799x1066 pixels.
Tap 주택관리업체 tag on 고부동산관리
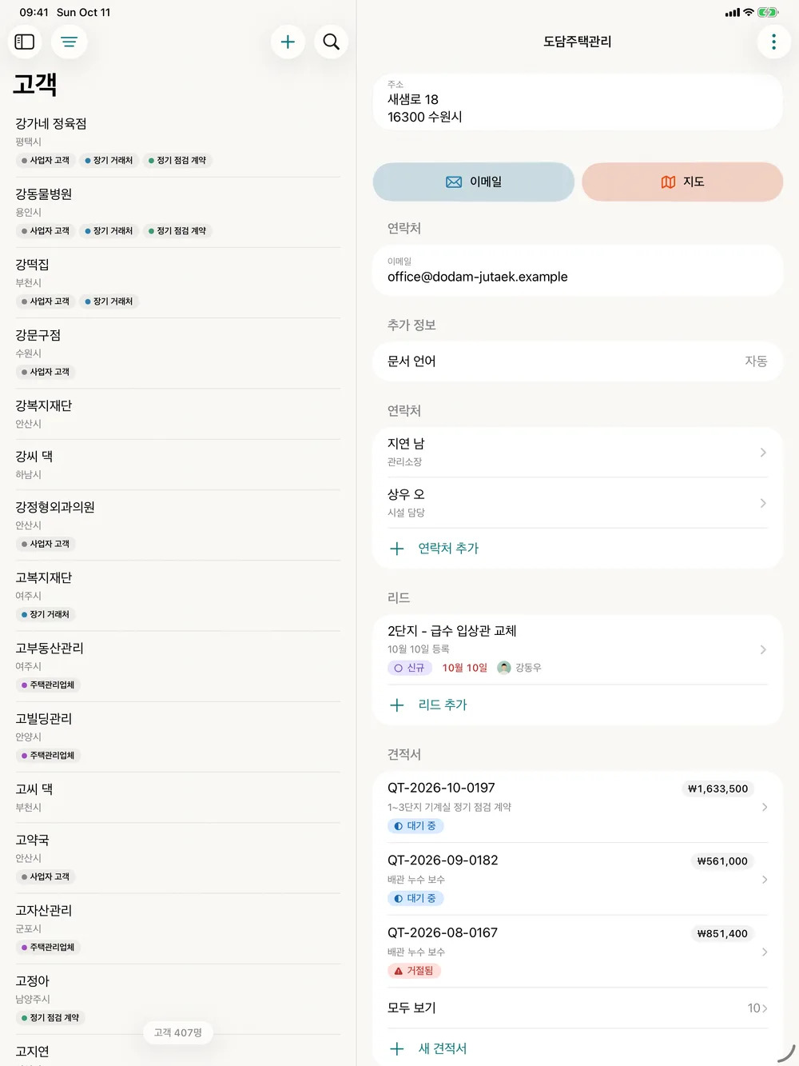(x=48, y=685)
